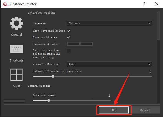Click the Cancel button

tap(146, 110)
